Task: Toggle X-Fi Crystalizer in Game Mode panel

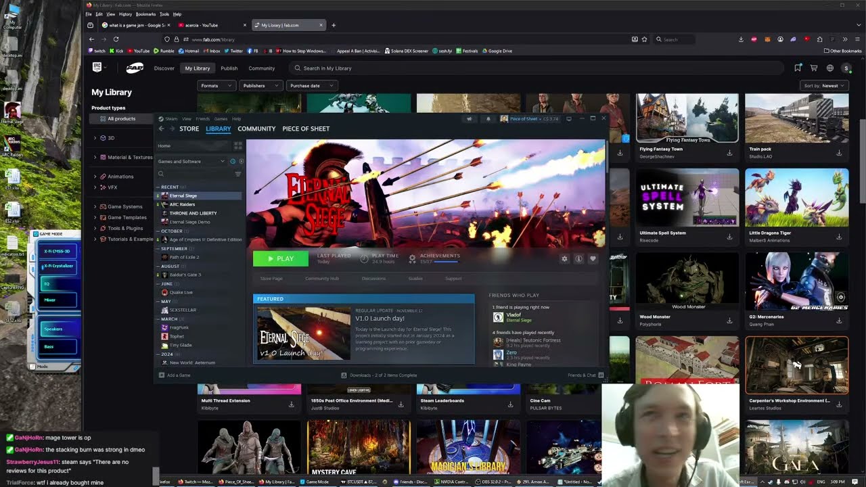Action: pyautogui.click(x=58, y=266)
